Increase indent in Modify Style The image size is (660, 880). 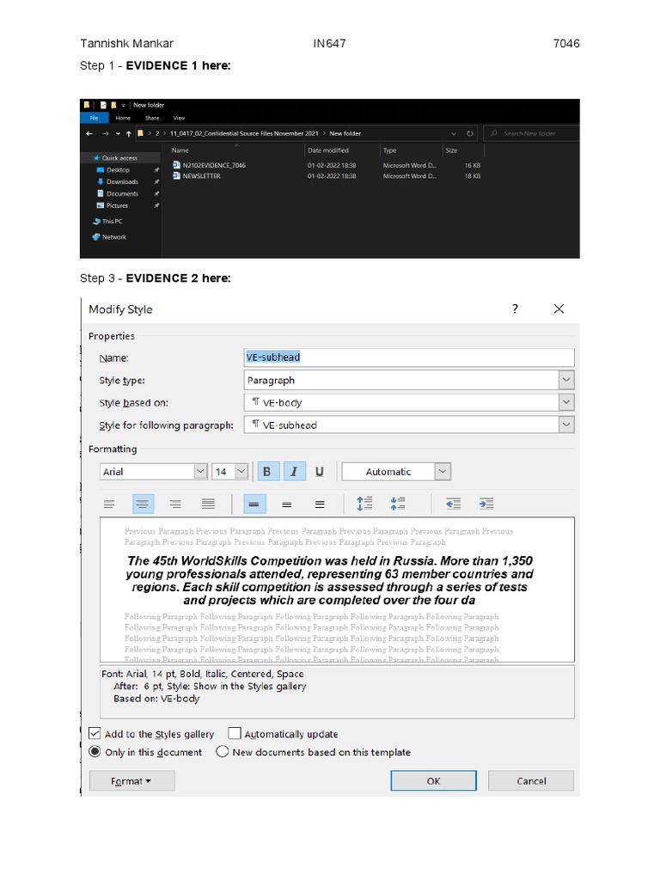tap(486, 504)
